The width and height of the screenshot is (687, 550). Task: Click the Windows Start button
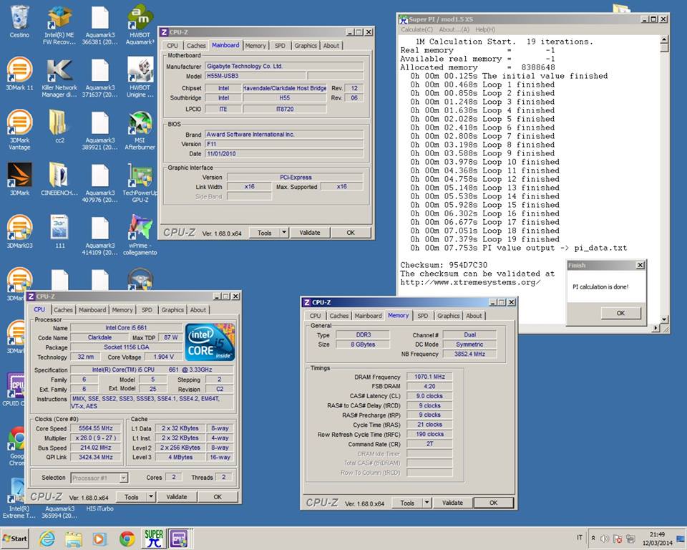pyautogui.click(x=15, y=538)
